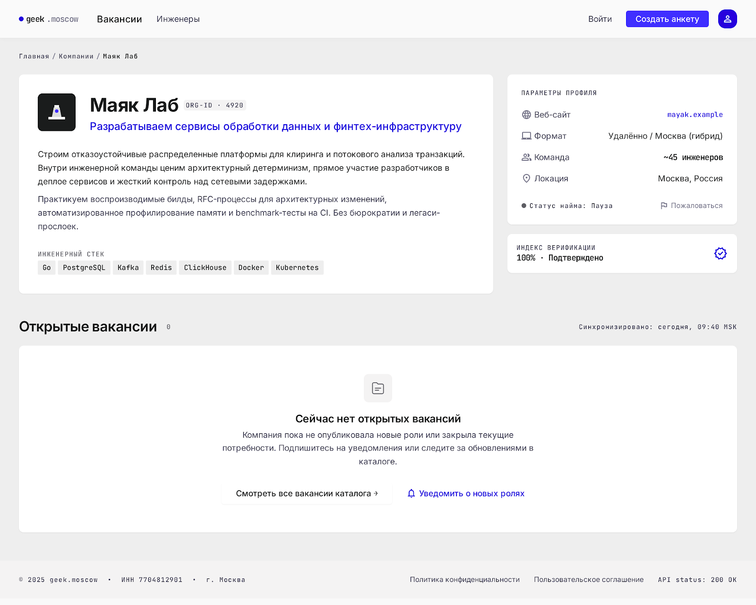Click Сейчас нет открытых вакансий heading
756x605 pixels.
[x=378, y=419]
